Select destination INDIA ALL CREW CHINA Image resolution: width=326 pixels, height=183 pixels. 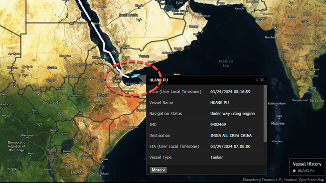(231, 136)
